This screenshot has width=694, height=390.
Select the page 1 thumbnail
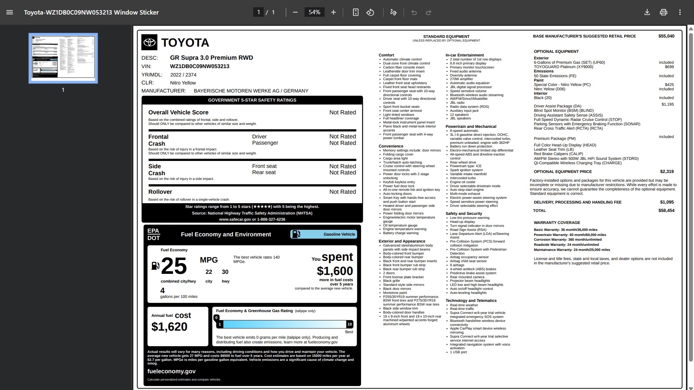[x=63, y=58]
